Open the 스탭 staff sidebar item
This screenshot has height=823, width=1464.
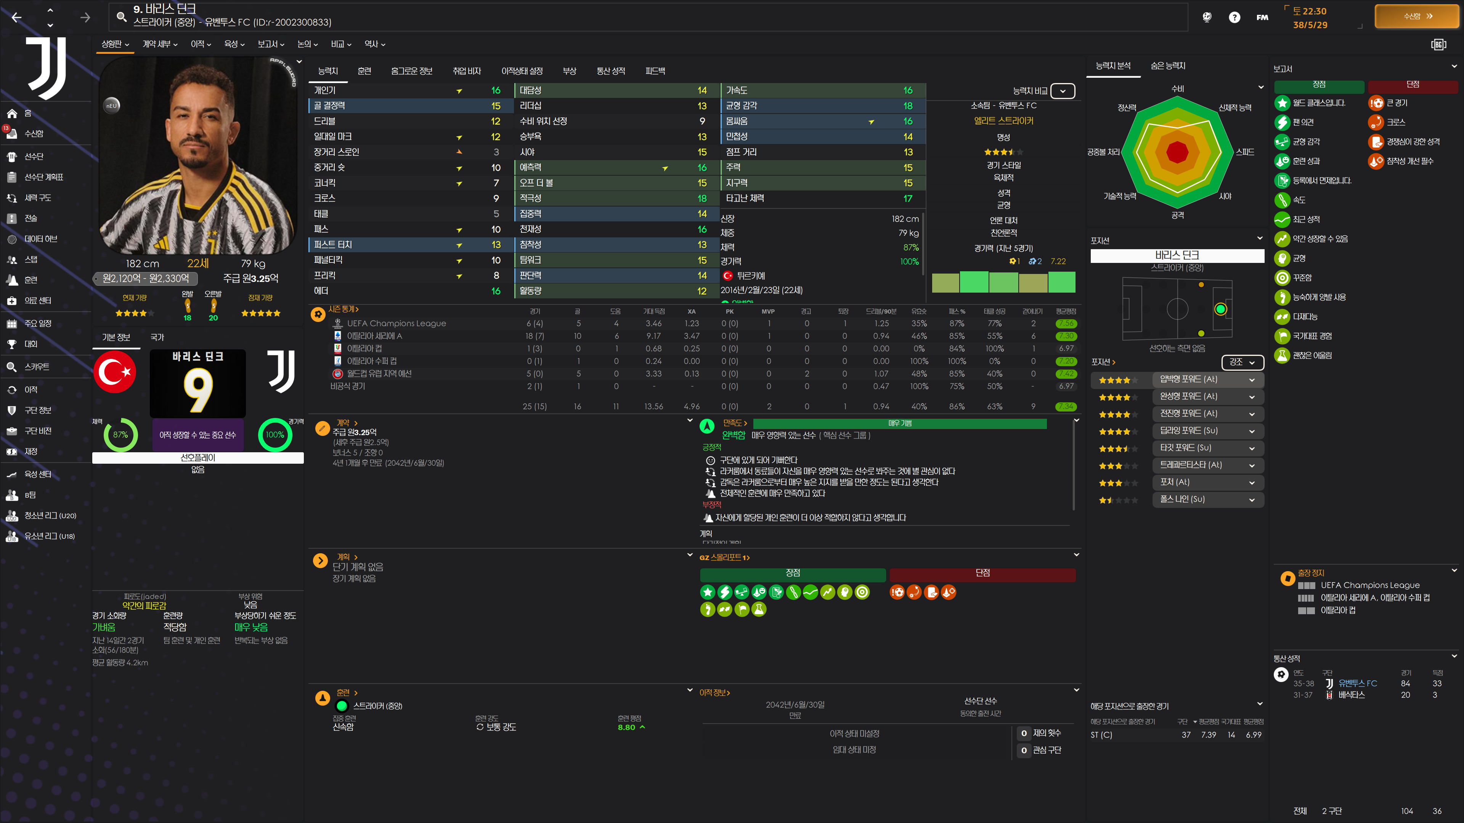point(30,259)
